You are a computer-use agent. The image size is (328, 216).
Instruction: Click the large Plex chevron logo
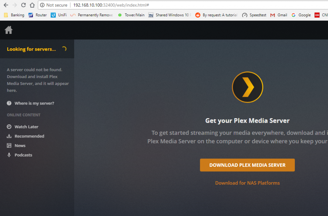click(247, 87)
